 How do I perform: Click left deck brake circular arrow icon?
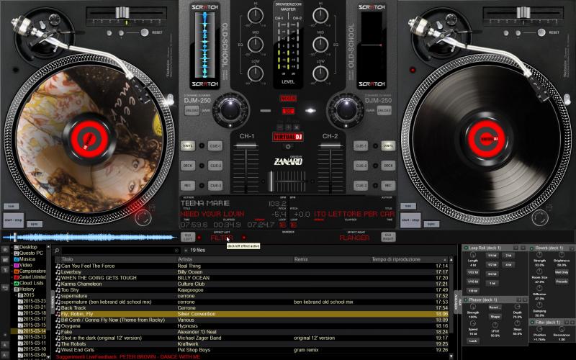pos(143,217)
